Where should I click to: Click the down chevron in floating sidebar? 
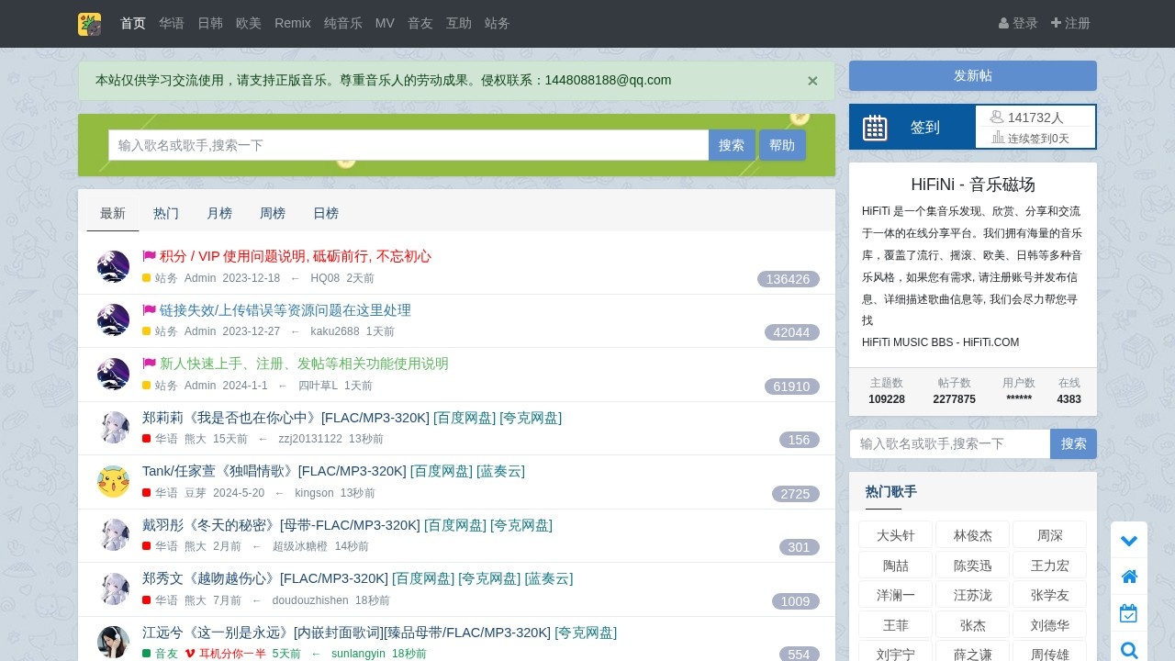click(x=1129, y=541)
